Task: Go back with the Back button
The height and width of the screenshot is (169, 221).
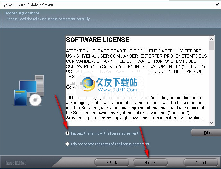Action: tap(111, 163)
